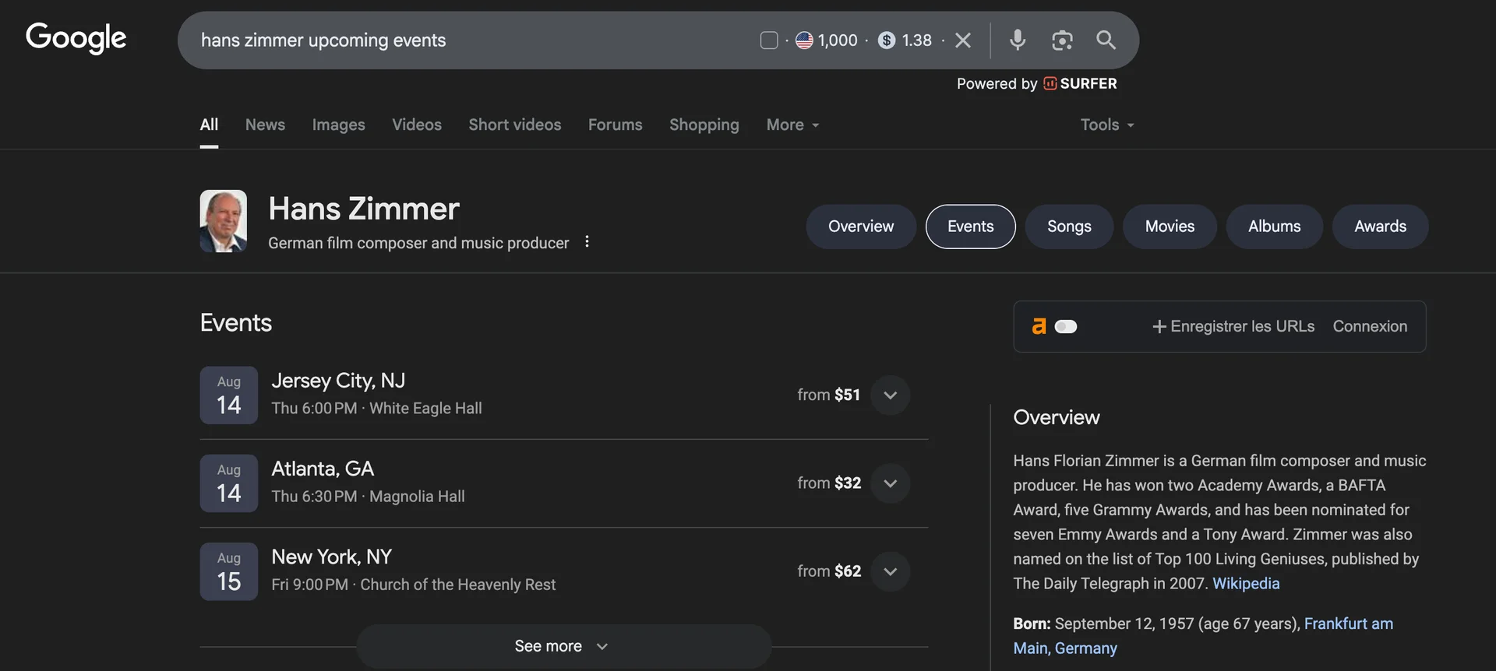Select the Overview chip

[x=861, y=227]
